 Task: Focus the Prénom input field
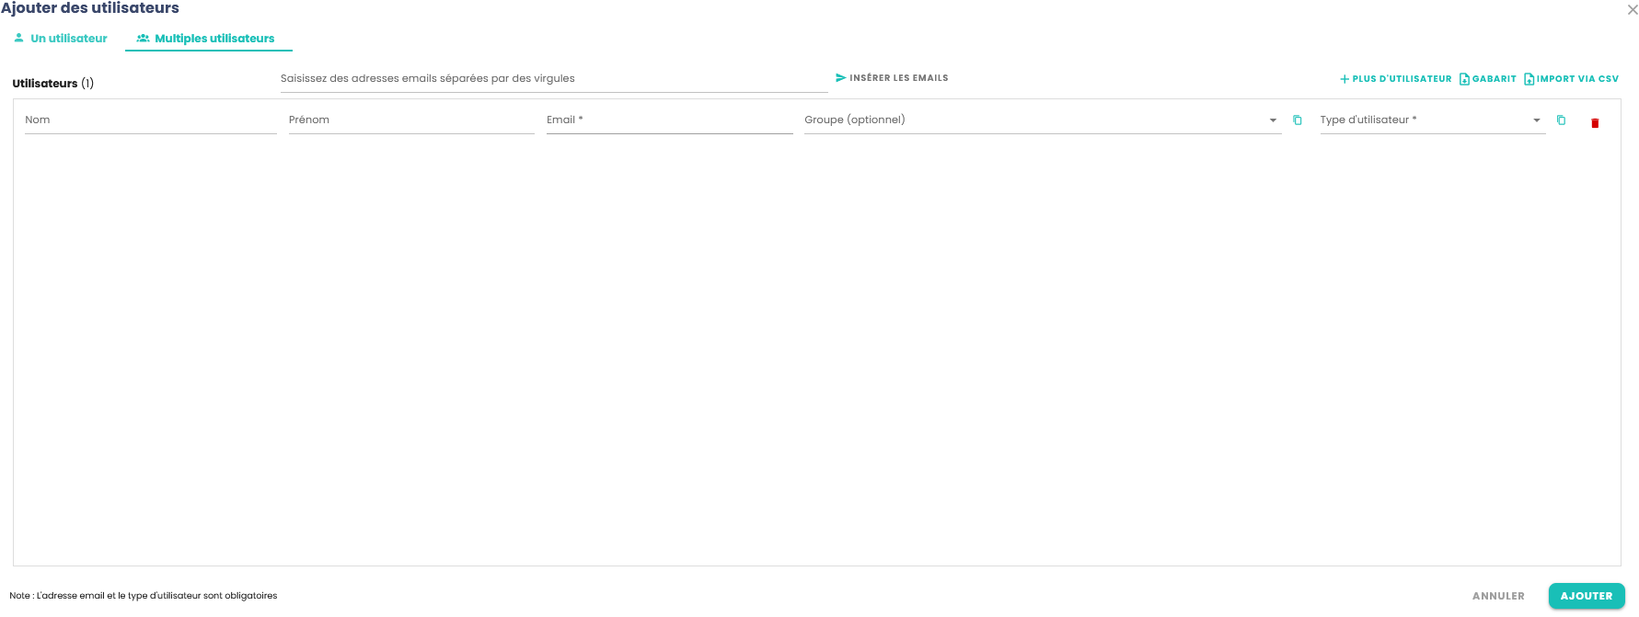(411, 120)
